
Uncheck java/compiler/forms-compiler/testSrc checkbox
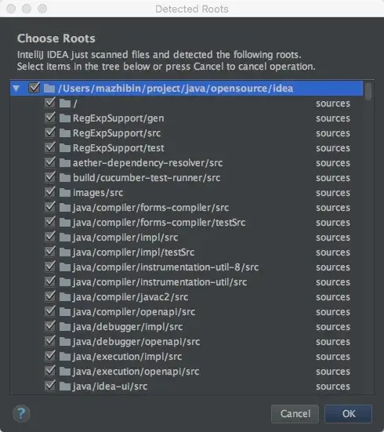[50, 222]
